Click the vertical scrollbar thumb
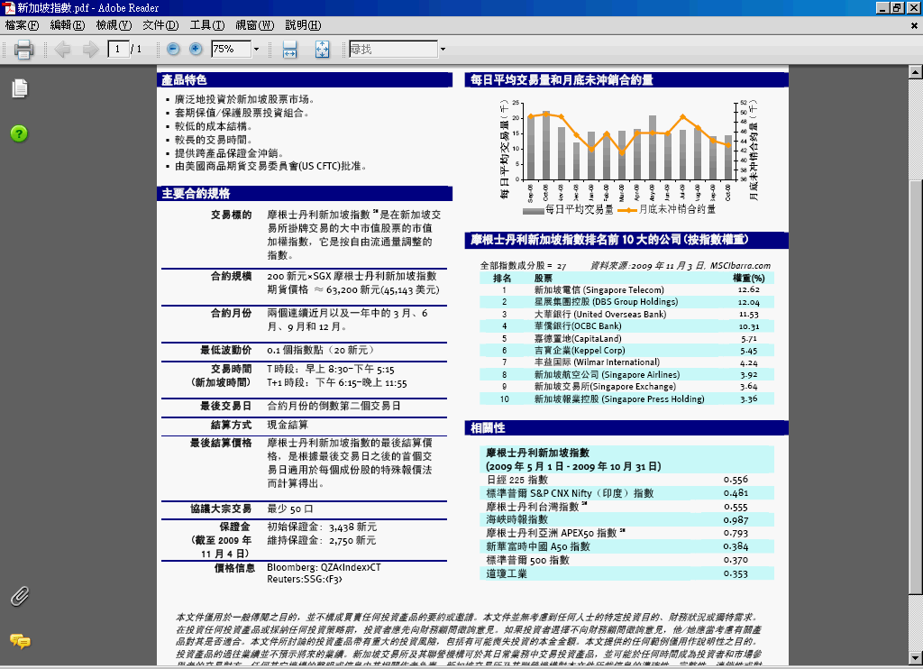Image resolution: width=923 pixels, height=669 pixels. 916,386
